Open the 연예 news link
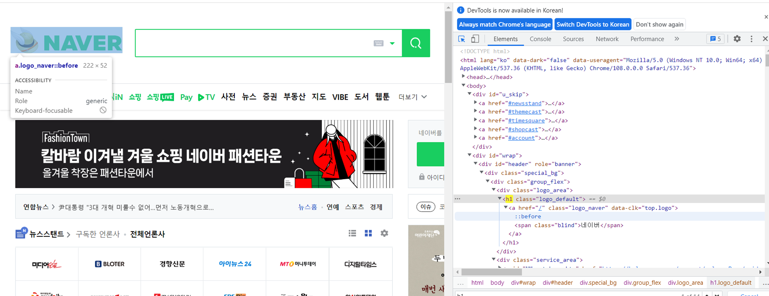Screen dimensions: 769x296 [333, 207]
